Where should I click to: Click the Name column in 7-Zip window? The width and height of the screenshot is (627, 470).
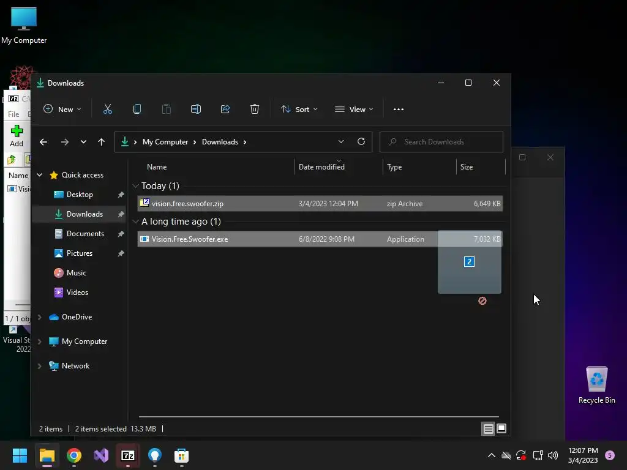point(18,176)
